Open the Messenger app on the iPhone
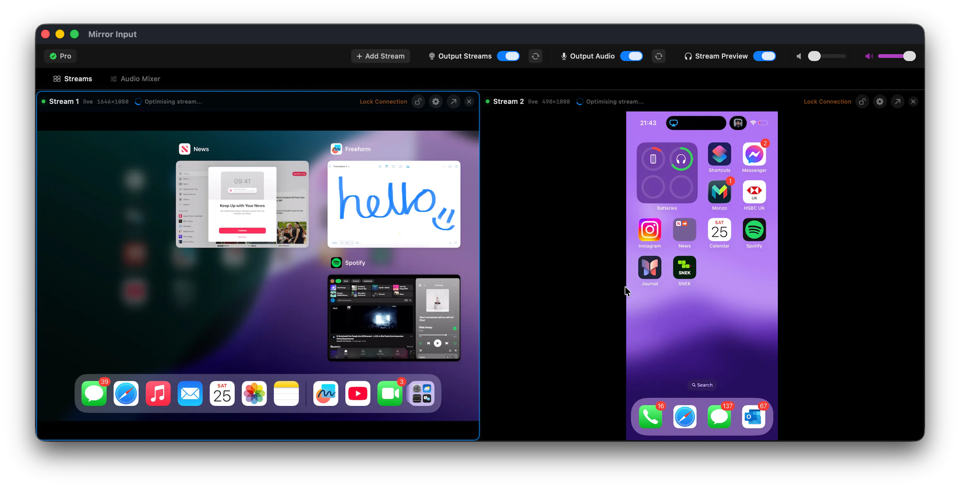 coord(754,154)
